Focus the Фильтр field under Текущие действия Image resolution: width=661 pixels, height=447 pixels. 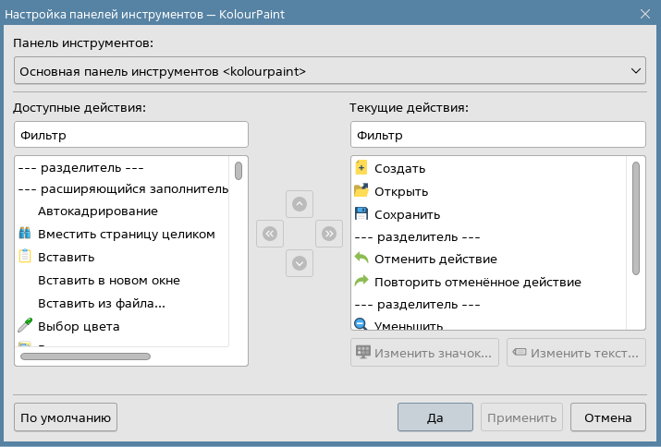click(x=498, y=135)
